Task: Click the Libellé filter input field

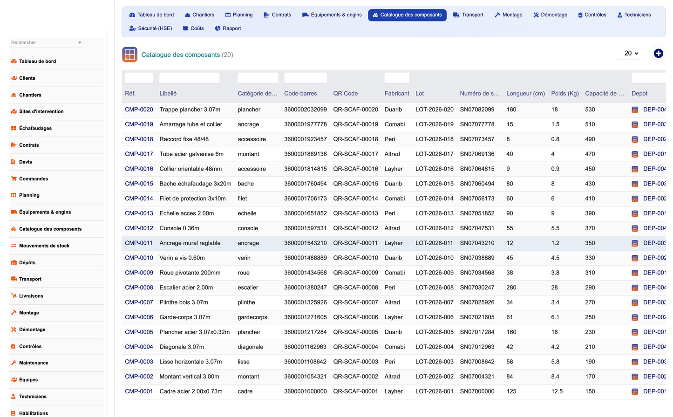Action: click(x=190, y=78)
